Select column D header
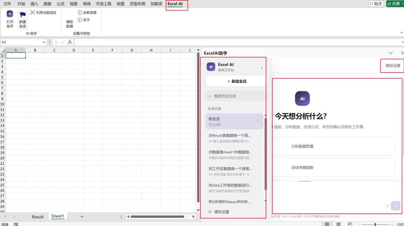This screenshot has height=226, width=404. pyautogui.click(x=74, y=50)
